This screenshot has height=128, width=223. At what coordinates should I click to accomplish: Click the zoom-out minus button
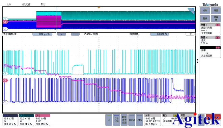tap(75, 34)
